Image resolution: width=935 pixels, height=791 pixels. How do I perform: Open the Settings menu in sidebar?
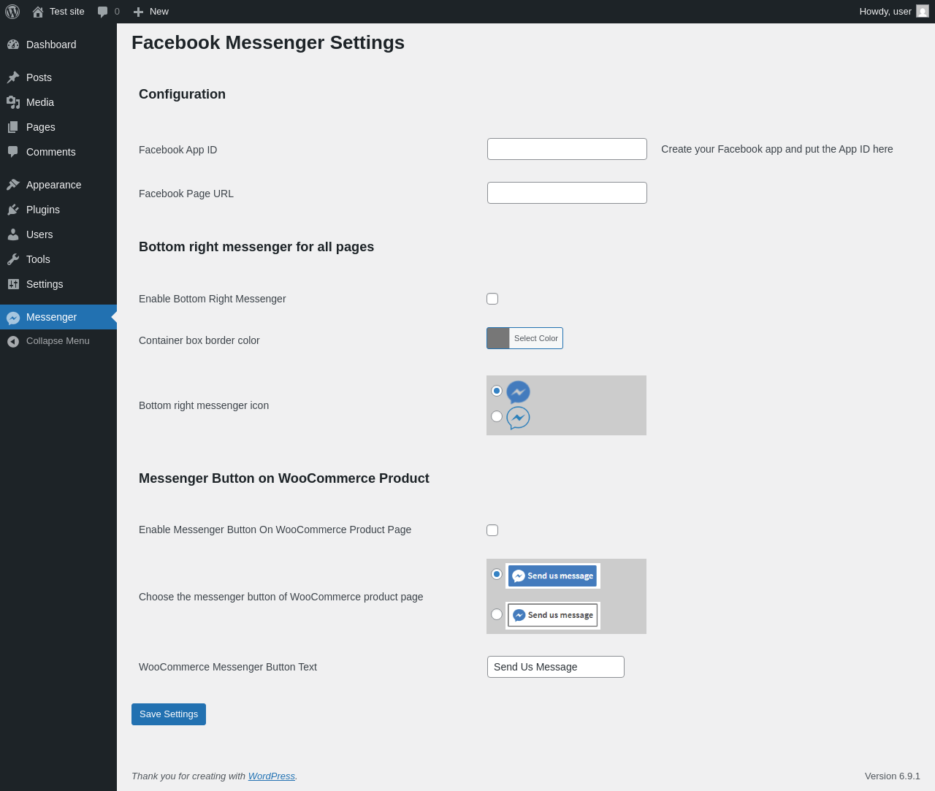[45, 284]
